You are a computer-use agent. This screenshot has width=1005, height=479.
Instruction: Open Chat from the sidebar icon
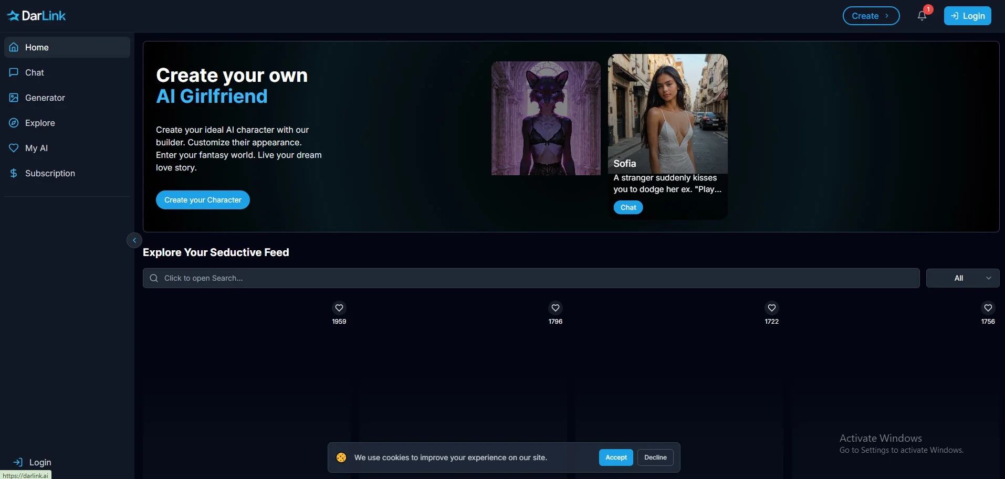[13, 72]
